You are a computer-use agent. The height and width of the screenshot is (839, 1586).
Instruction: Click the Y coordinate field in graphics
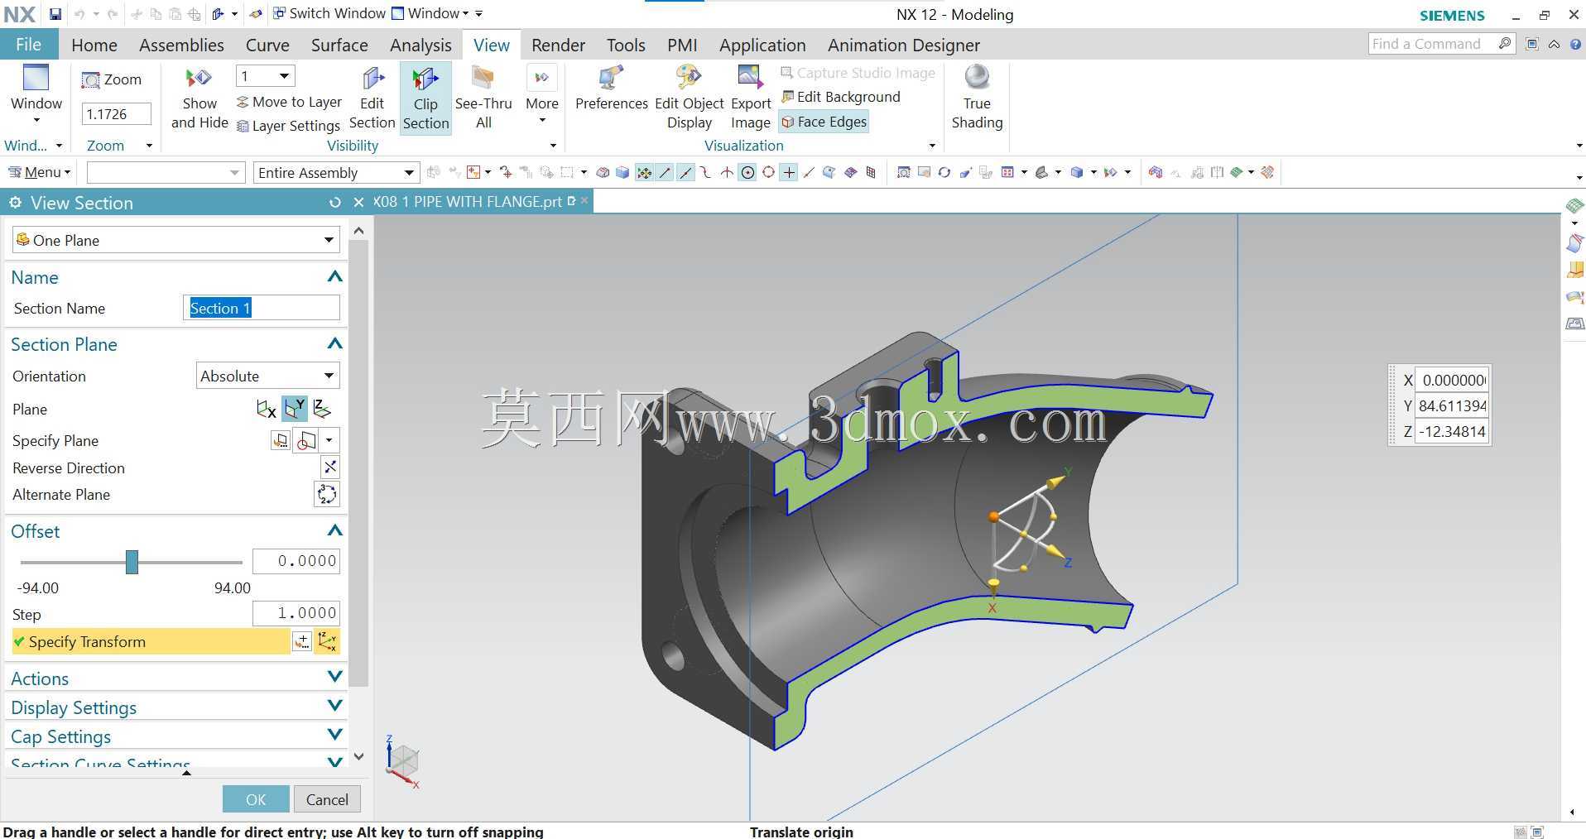pos(1452,405)
